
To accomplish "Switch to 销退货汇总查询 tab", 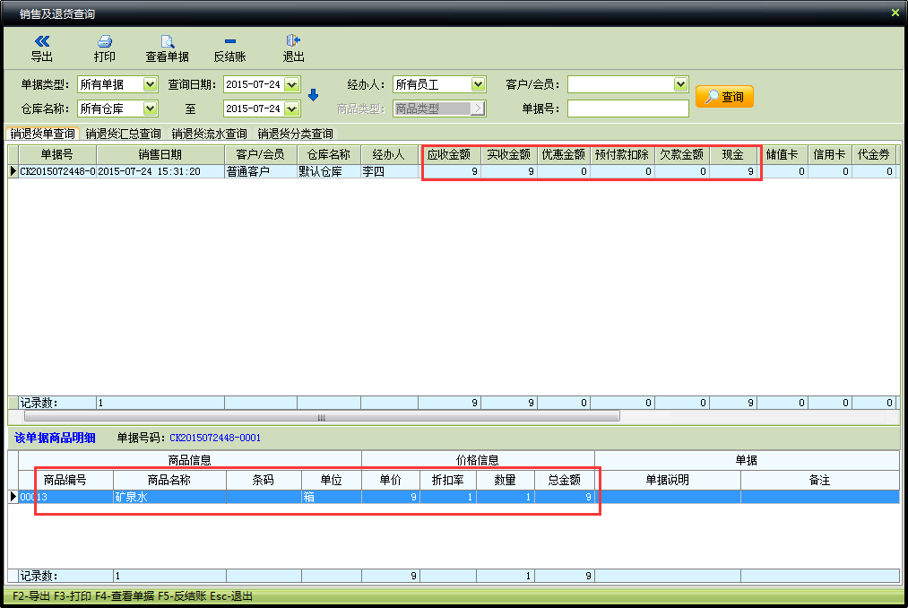I will pyautogui.click(x=123, y=134).
